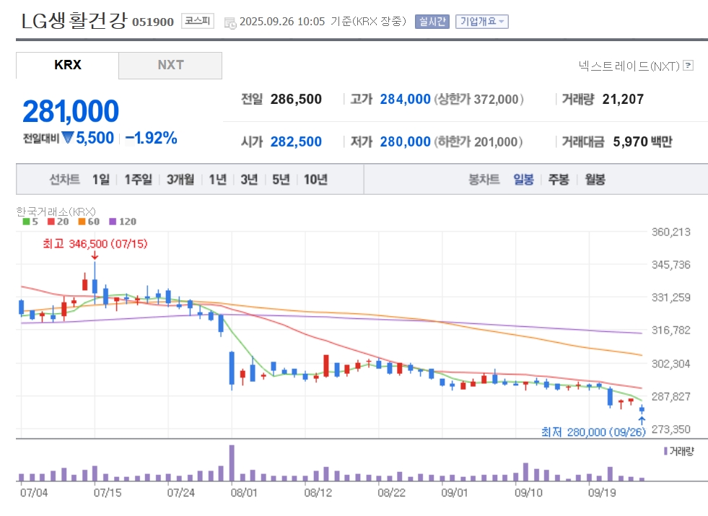Click the purple 120-day moving average swatch
Screen dimensions: 708x516
point(113,222)
